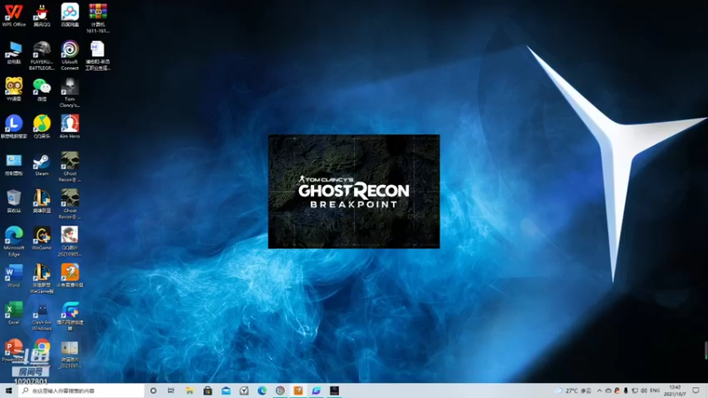708x398 pixels.
Task: Switch to Tencent accelerator on taskbar
Action: (x=316, y=390)
